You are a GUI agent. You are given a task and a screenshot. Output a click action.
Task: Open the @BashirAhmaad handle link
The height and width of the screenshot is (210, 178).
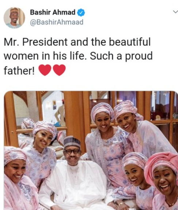(x=57, y=22)
